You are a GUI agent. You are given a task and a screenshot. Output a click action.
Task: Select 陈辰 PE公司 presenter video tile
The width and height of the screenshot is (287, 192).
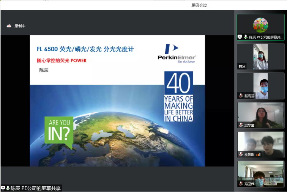[260, 27]
